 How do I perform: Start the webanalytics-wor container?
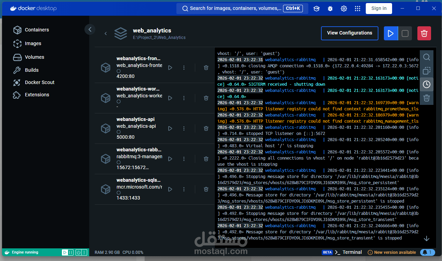pos(170,98)
